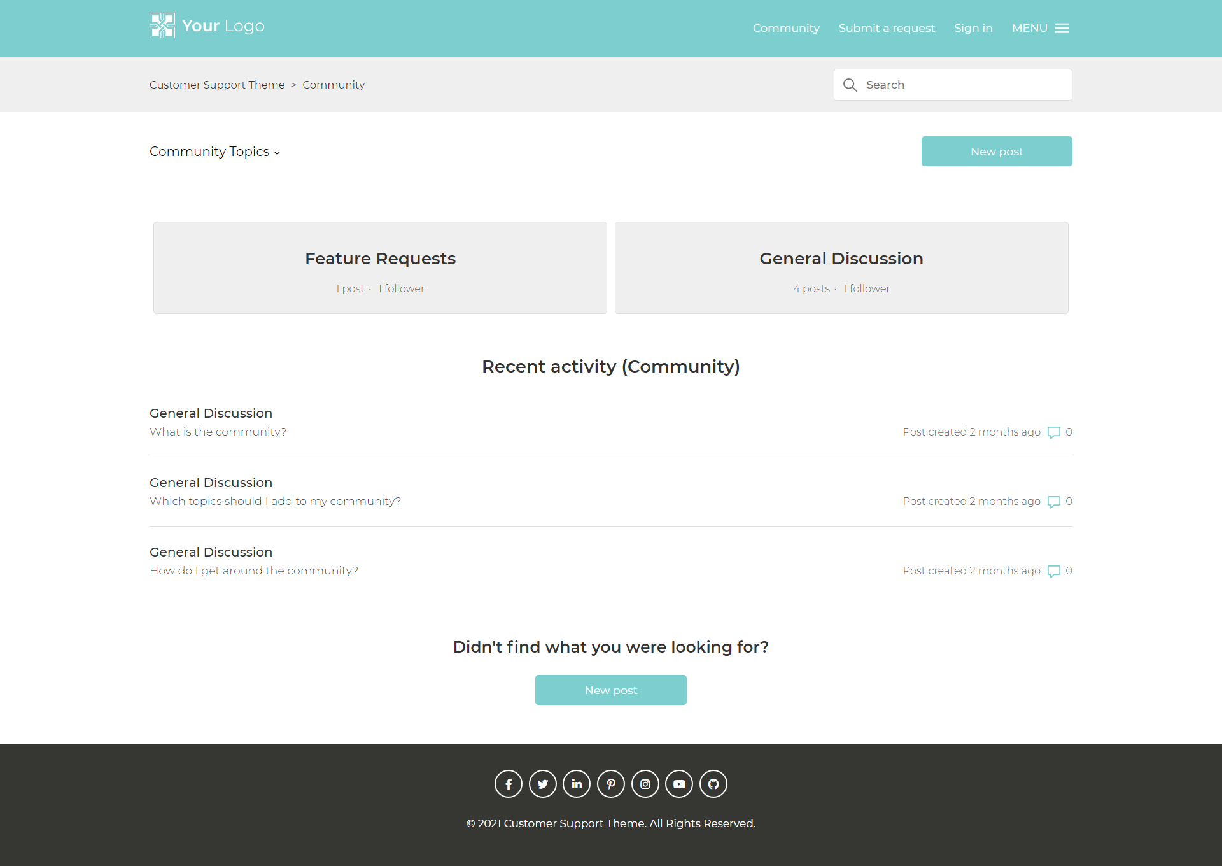Open the Community header link
This screenshot has height=866, width=1222.
click(786, 28)
